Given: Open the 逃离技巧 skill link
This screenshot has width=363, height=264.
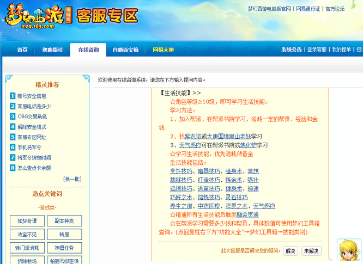Looking at the screenshot, I should click(x=209, y=189).
